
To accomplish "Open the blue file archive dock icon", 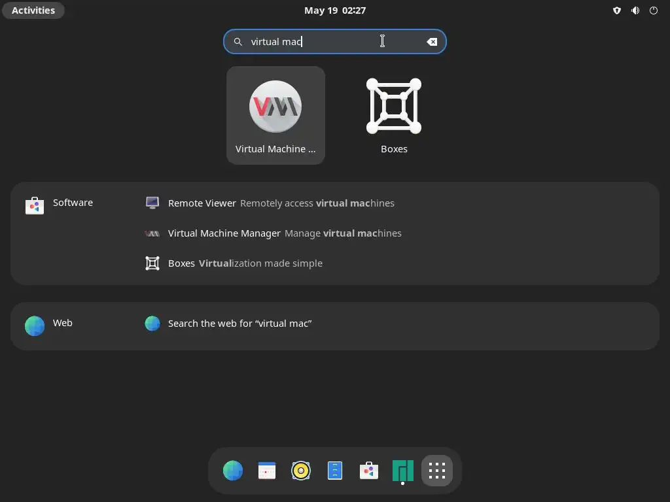I will click(335, 471).
